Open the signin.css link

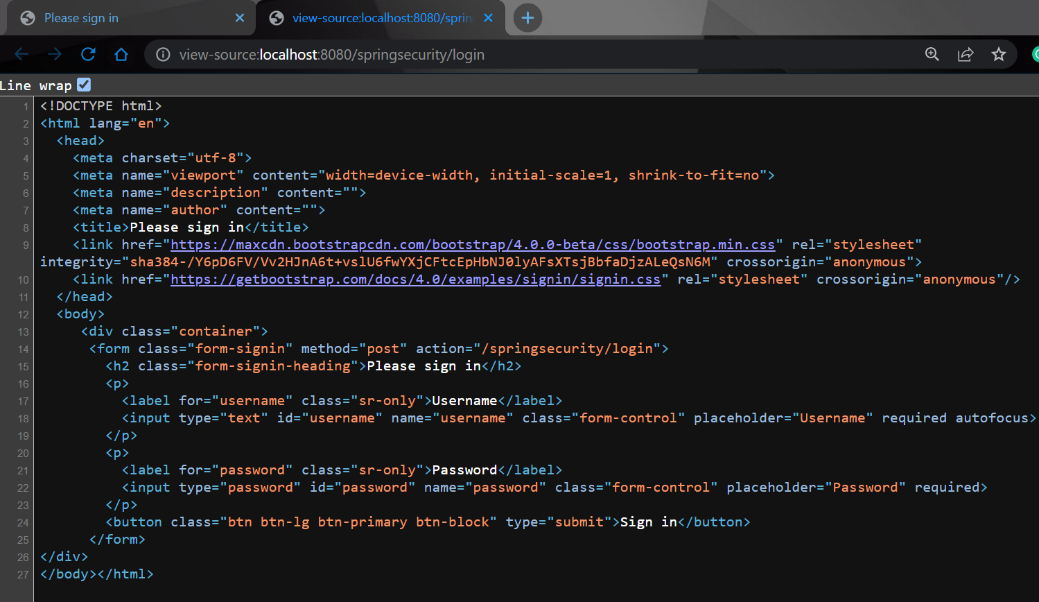pyautogui.click(x=416, y=279)
